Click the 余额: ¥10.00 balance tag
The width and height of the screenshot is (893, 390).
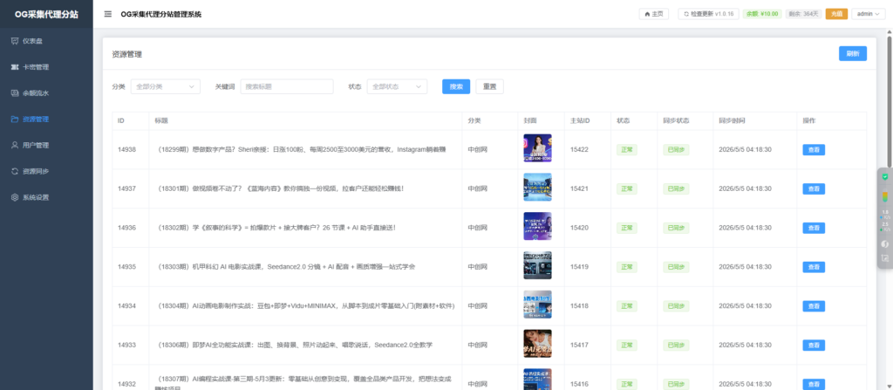point(762,14)
